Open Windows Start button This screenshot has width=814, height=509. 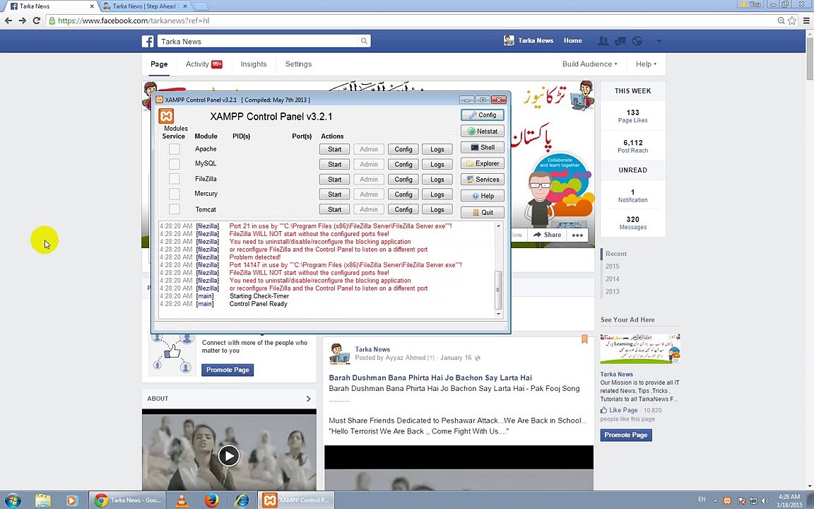click(x=12, y=501)
